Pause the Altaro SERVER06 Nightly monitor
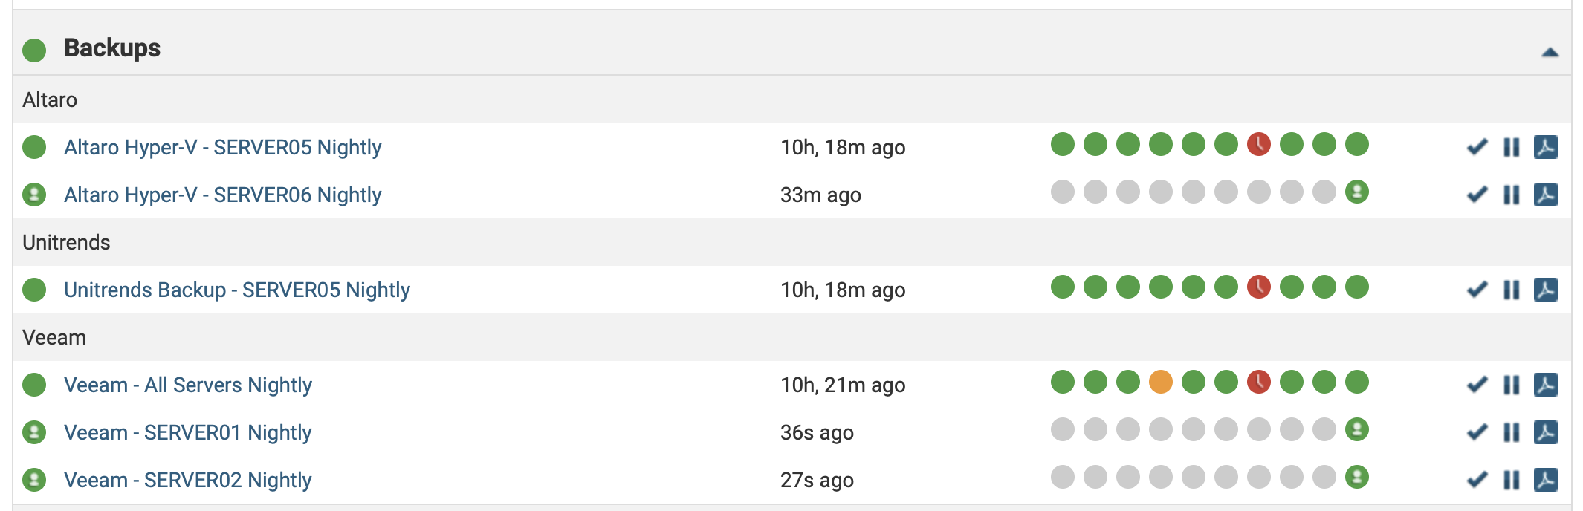The height and width of the screenshot is (511, 1583). tap(1511, 195)
